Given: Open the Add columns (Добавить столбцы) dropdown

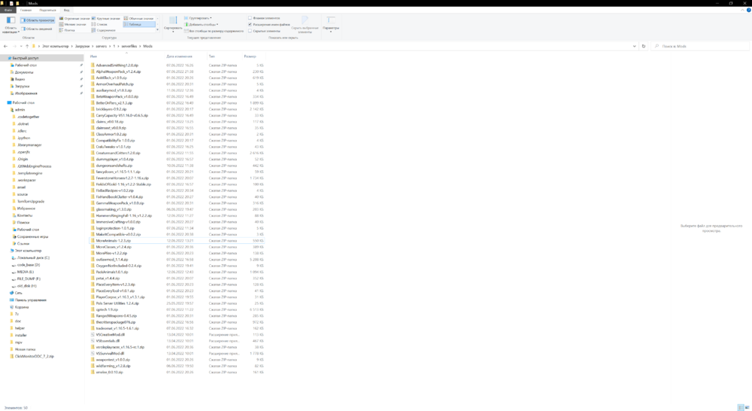Looking at the screenshot, I should [x=202, y=24].
